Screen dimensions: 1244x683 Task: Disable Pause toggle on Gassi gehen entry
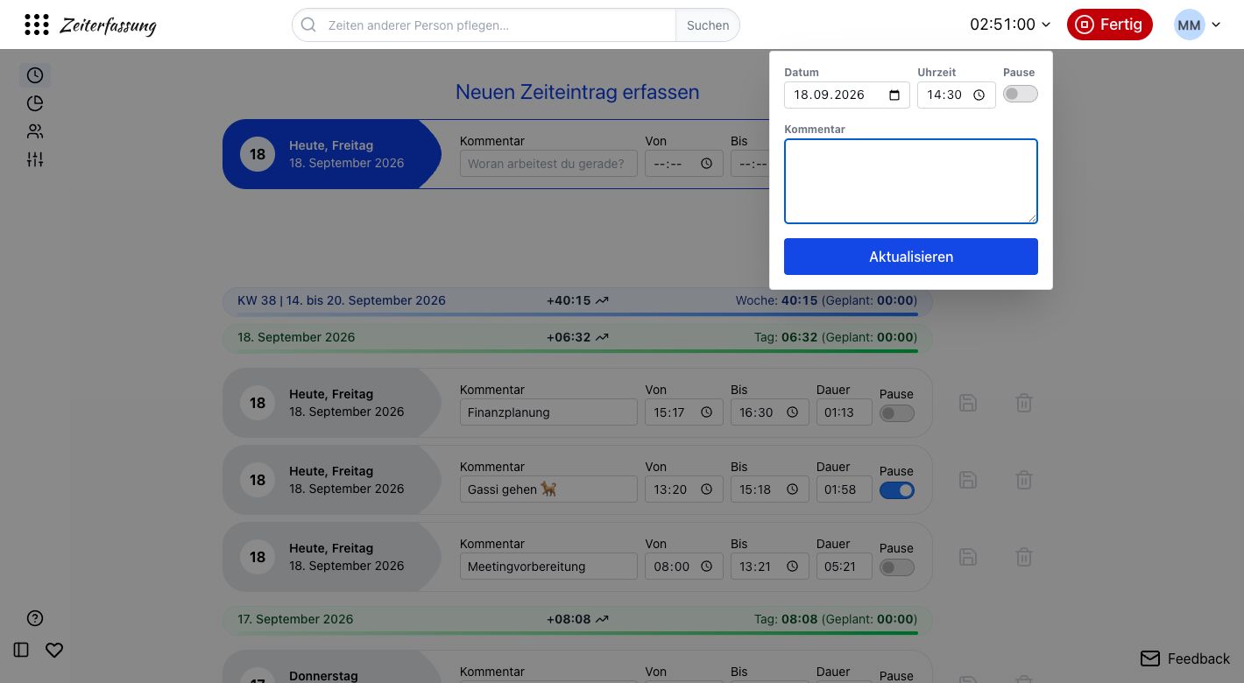(897, 490)
